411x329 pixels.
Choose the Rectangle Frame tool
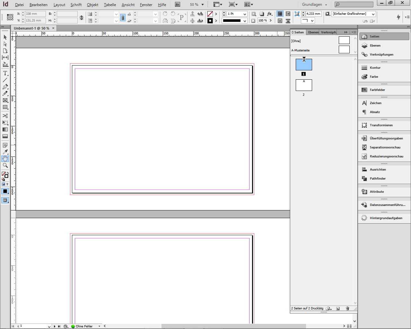coord(5,101)
